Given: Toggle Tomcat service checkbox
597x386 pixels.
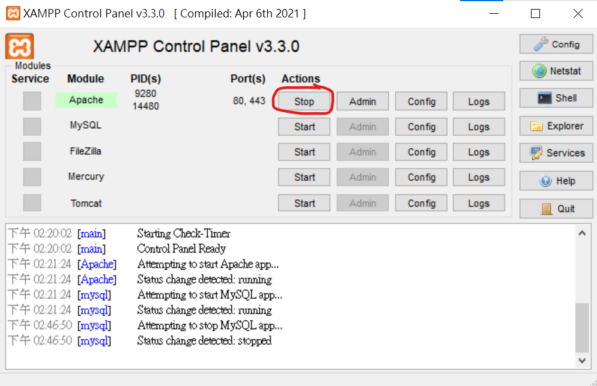Looking at the screenshot, I should (32, 202).
